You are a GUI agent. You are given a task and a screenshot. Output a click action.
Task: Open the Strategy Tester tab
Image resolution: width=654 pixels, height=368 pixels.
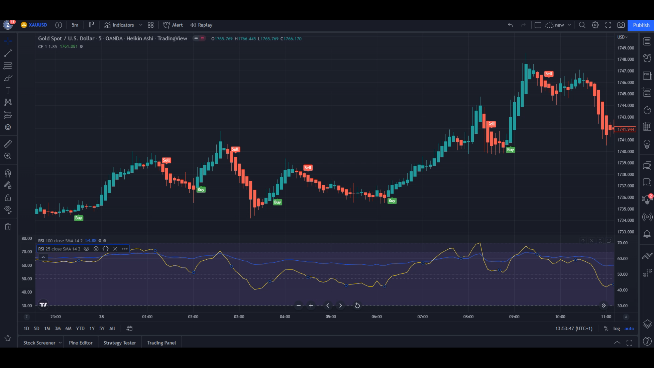pyautogui.click(x=120, y=342)
